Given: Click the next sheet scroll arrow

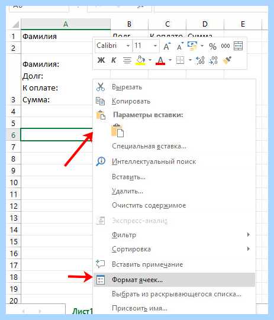Looking at the screenshot, I should (40, 311).
